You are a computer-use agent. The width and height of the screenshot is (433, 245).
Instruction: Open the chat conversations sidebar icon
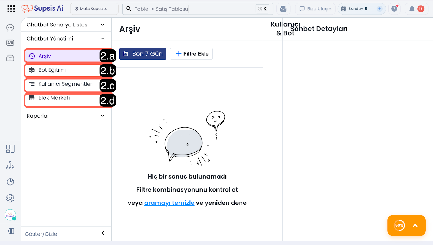pos(10,28)
